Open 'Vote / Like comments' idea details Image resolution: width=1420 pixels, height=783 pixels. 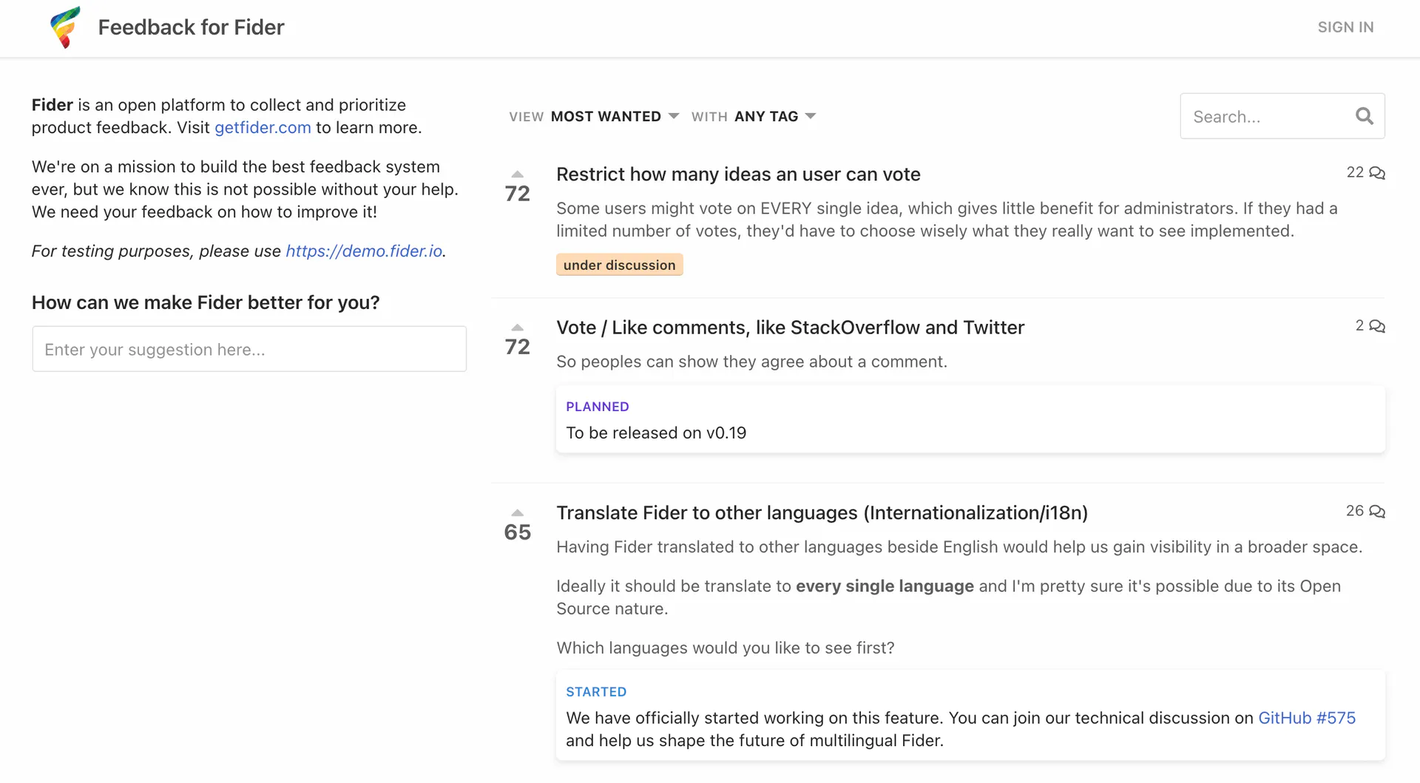point(790,327)
